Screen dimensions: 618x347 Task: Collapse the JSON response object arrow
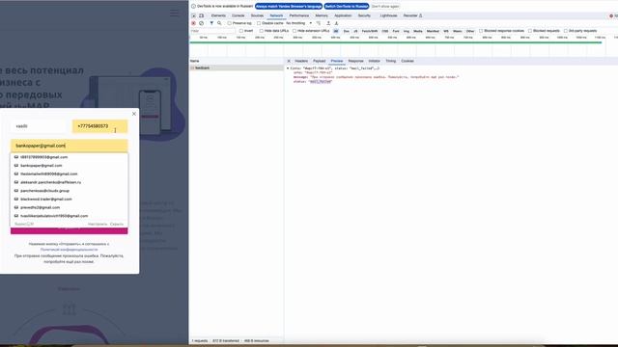point(288,68)
